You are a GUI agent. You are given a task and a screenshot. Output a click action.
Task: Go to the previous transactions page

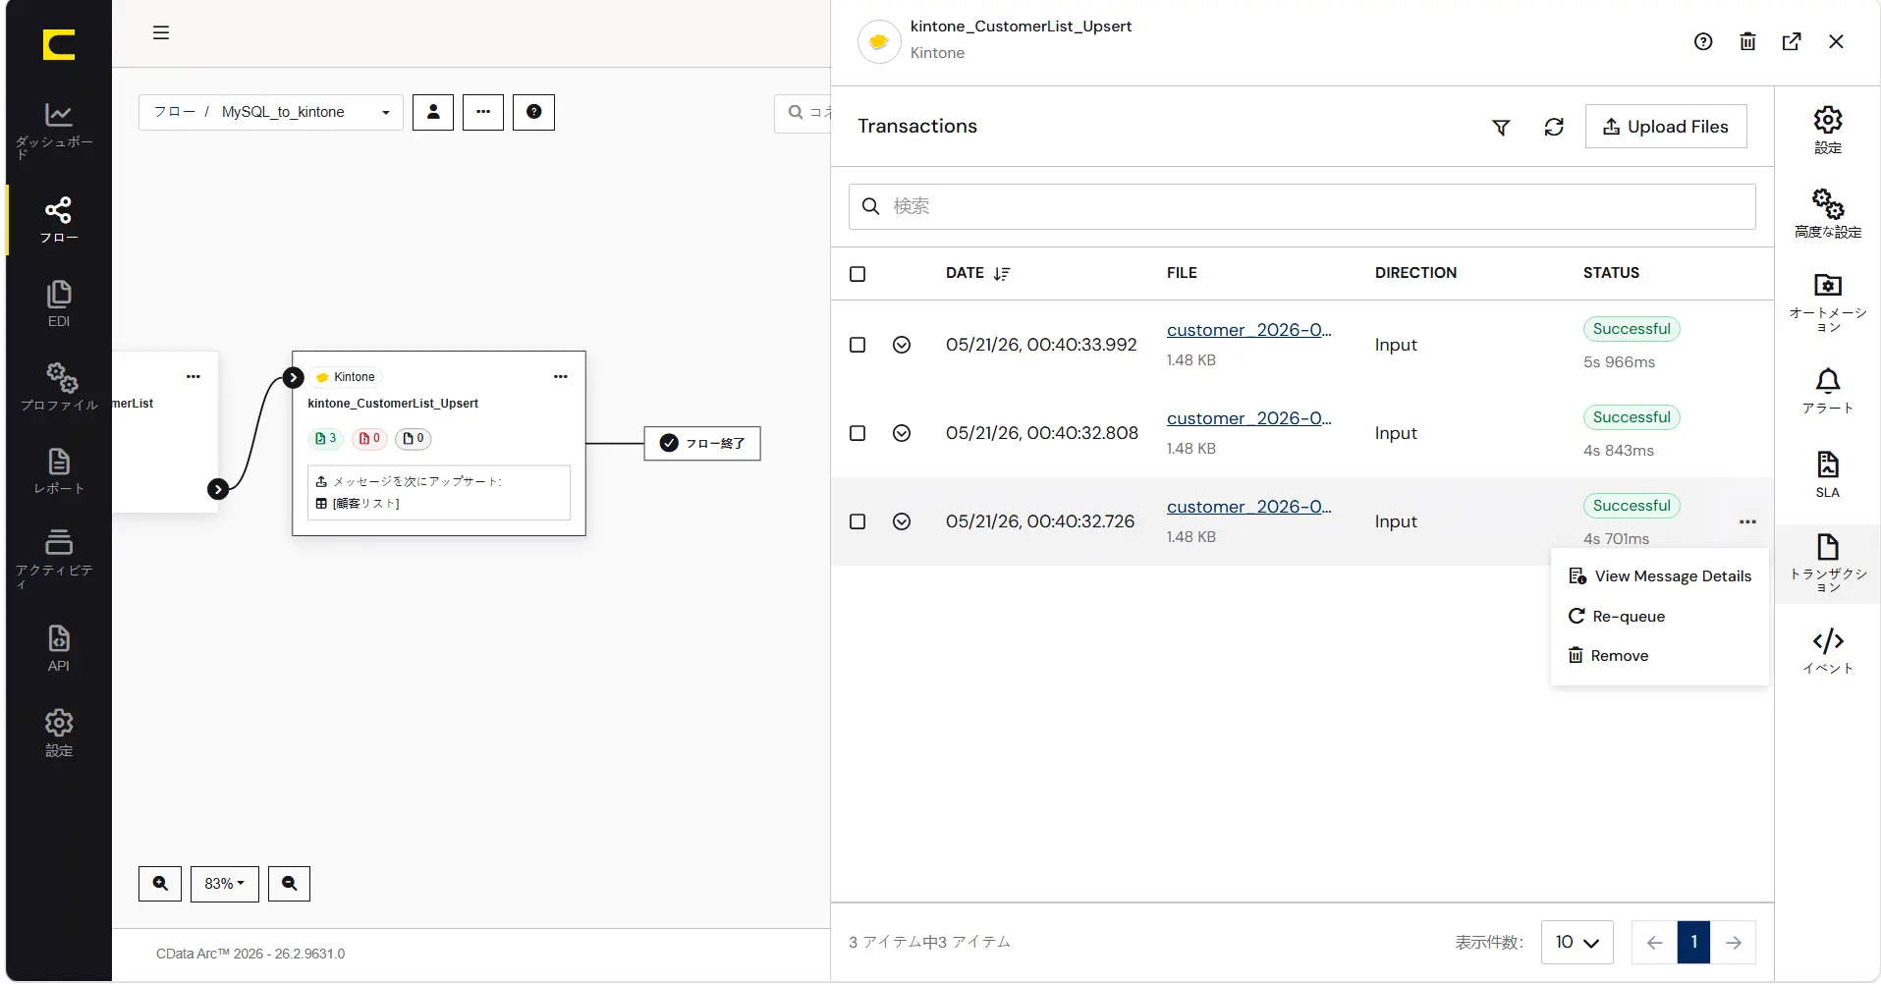(x=1654, y=942)
